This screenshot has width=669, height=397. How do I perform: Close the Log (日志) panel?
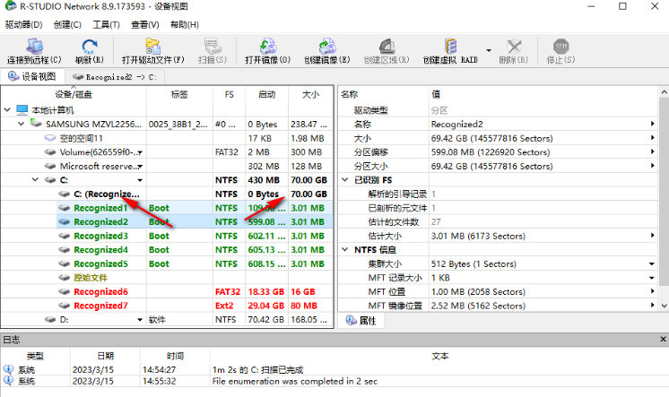click(663, 340)
